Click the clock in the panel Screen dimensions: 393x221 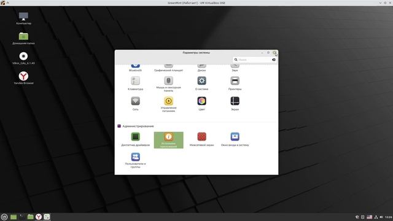(389, 217)
